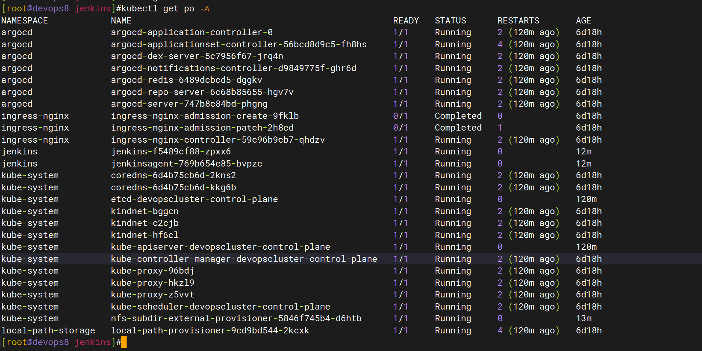Select argocd-applicationset-controller-56bcd8d9c5-fh8hs pod name
The height and width of the screenshot is (351, 702).
(239, 44)
